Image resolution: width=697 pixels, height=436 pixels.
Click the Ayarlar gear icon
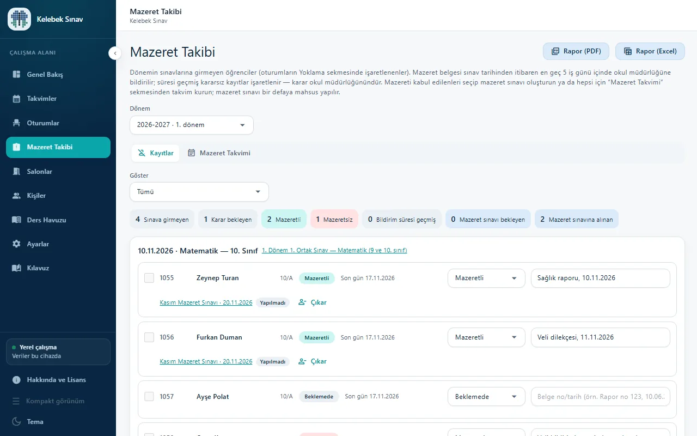(16, 244)
